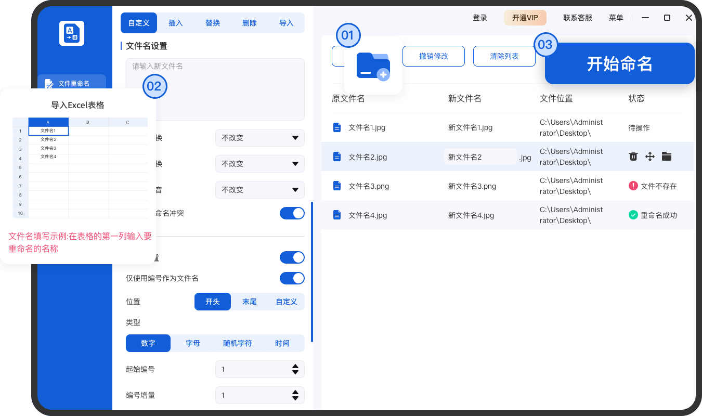The height and width of the screenshot is (416, 702).
Task: Switch to the 插入 tab
Action: coord(175,23)
